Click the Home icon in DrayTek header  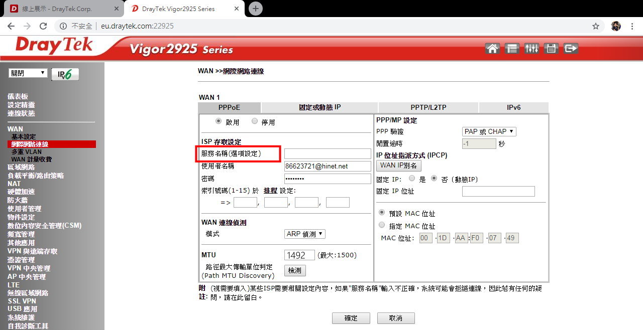point(493,49)
